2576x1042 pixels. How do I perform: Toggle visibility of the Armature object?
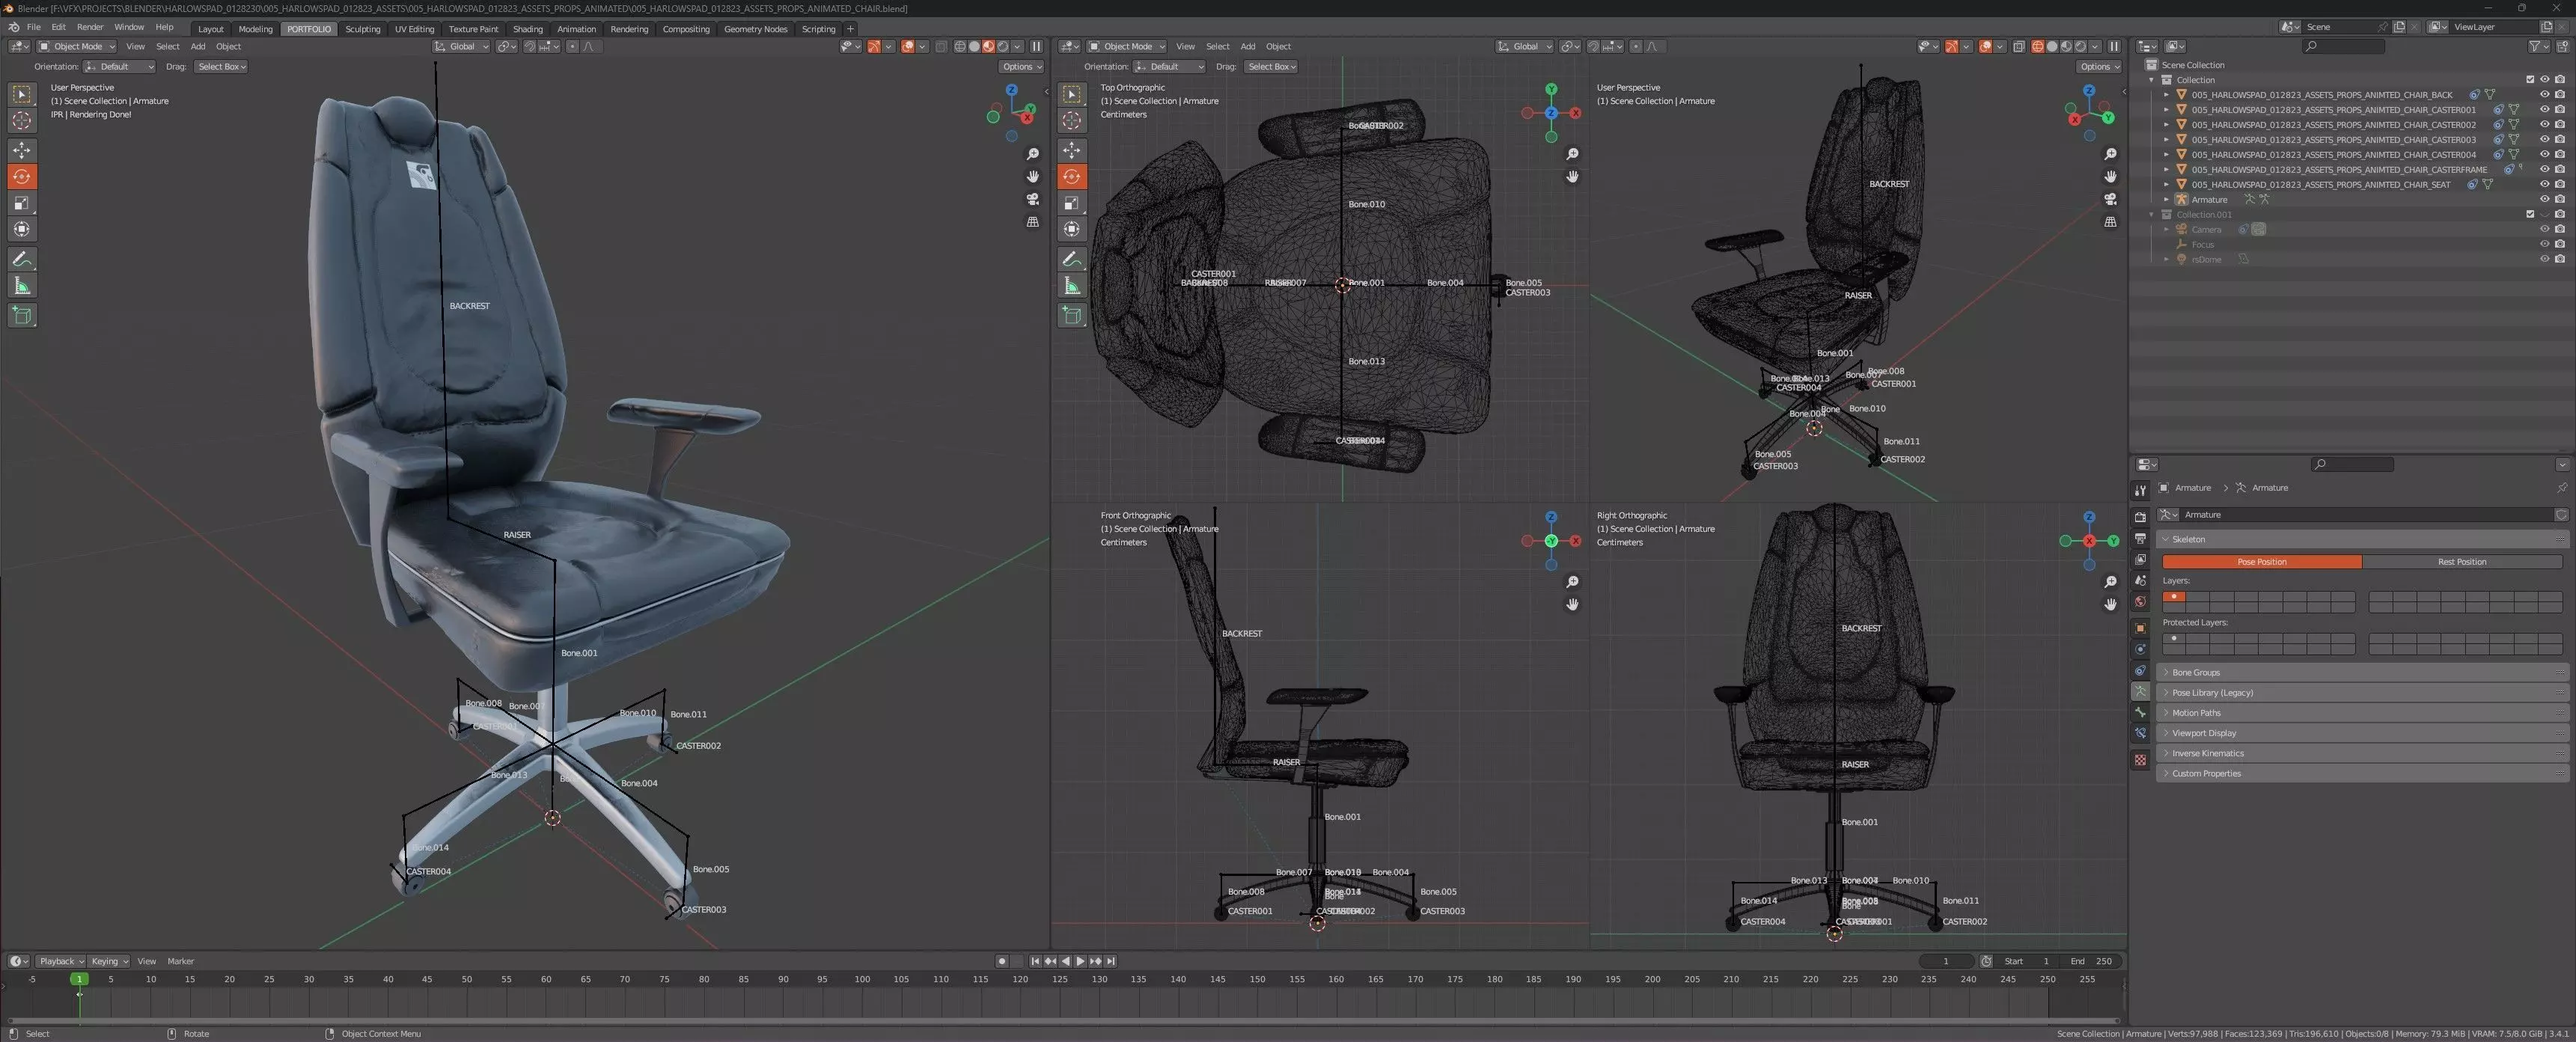coord(2544,200)
